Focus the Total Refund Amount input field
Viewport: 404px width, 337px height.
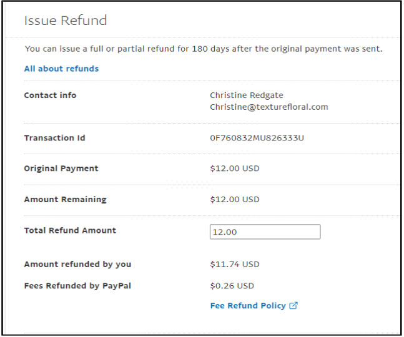[265, 232]
